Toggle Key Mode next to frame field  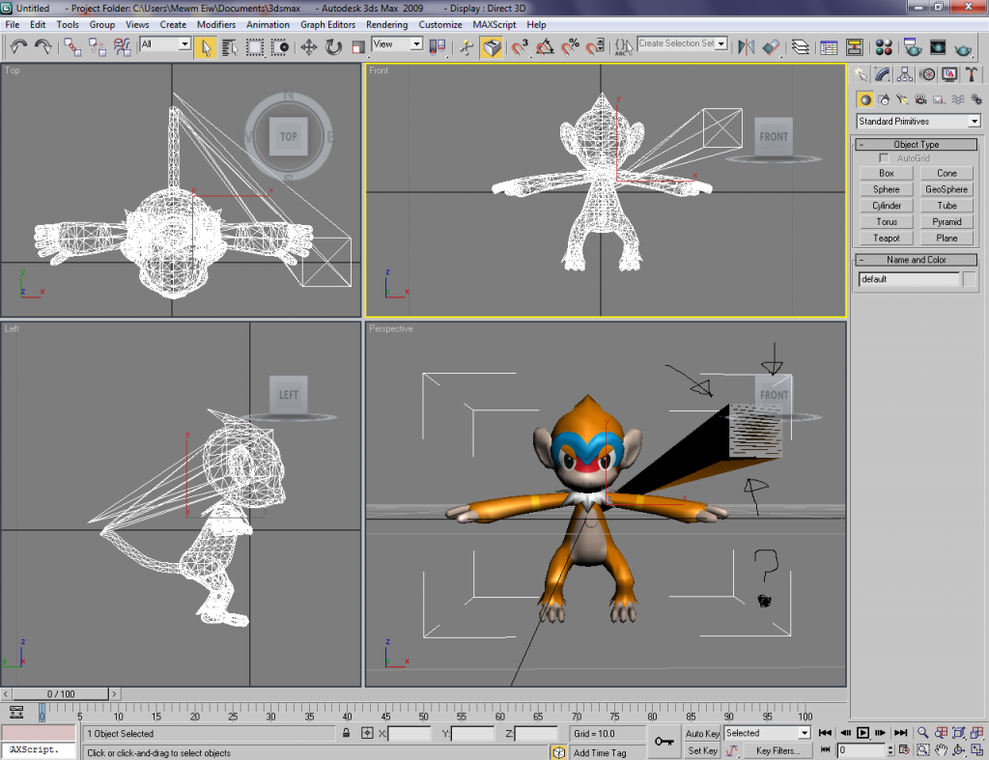[825, 750]
